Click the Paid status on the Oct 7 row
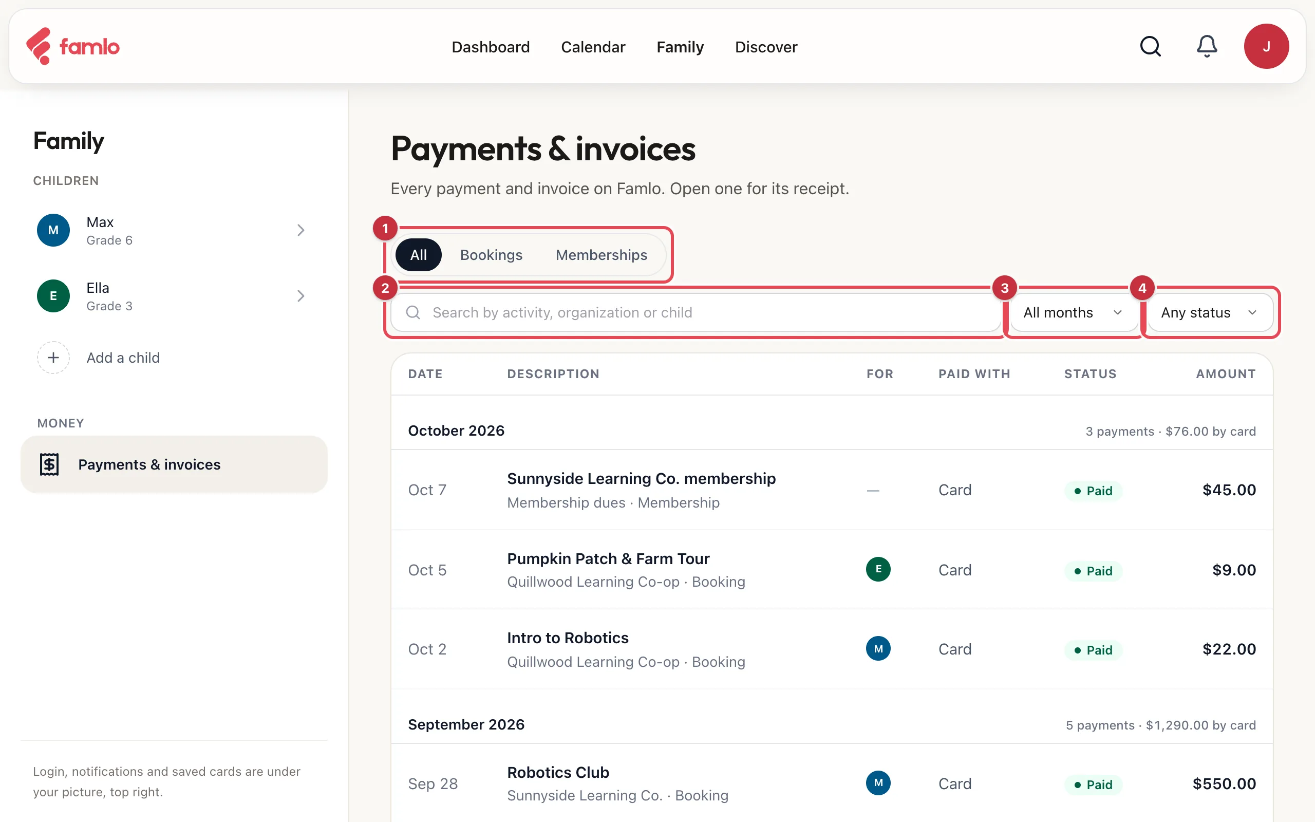This screenshot has height=822, width=1315. tap(1093, 490)
